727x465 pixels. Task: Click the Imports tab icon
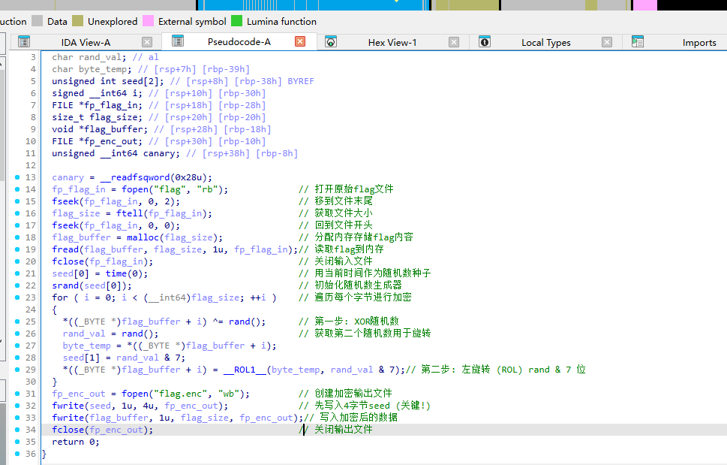[638, 42]
